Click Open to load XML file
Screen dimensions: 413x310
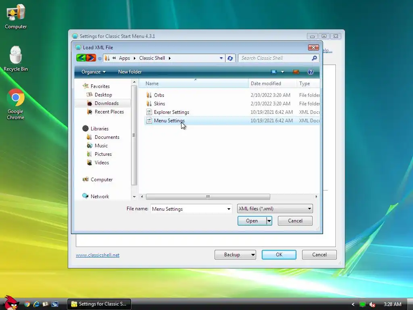252,221
